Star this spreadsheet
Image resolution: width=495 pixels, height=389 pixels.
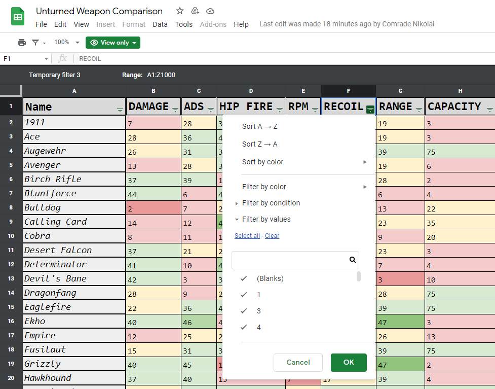tap(180, 11)
